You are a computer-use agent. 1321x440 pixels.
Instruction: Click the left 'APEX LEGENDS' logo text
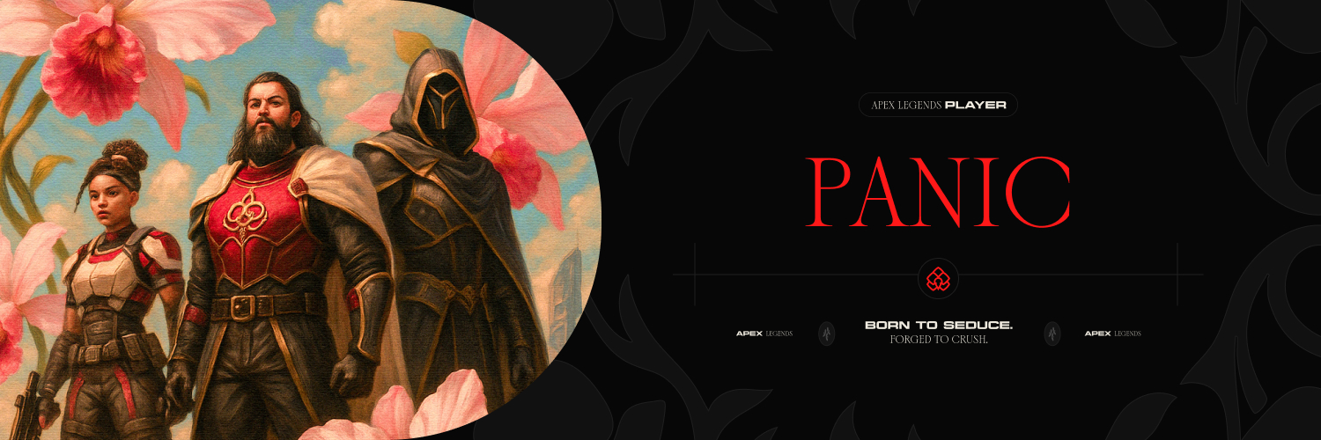[x=764, y=334]
